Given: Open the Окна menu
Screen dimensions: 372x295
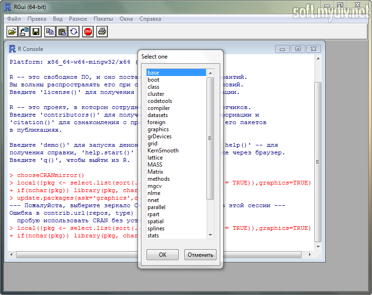Looking at the screenshot, I should [x=126, y=19].
